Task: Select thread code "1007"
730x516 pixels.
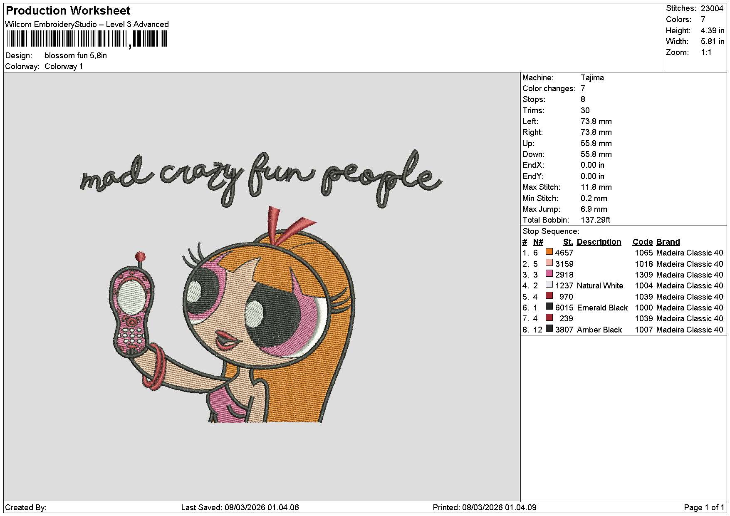Action: [644, 330]
